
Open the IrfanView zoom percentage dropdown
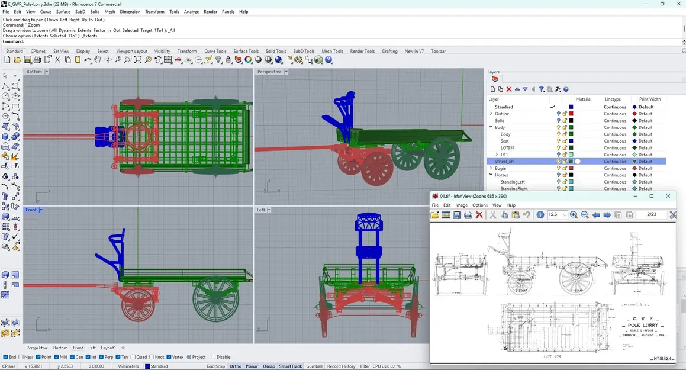click(565, 215)
